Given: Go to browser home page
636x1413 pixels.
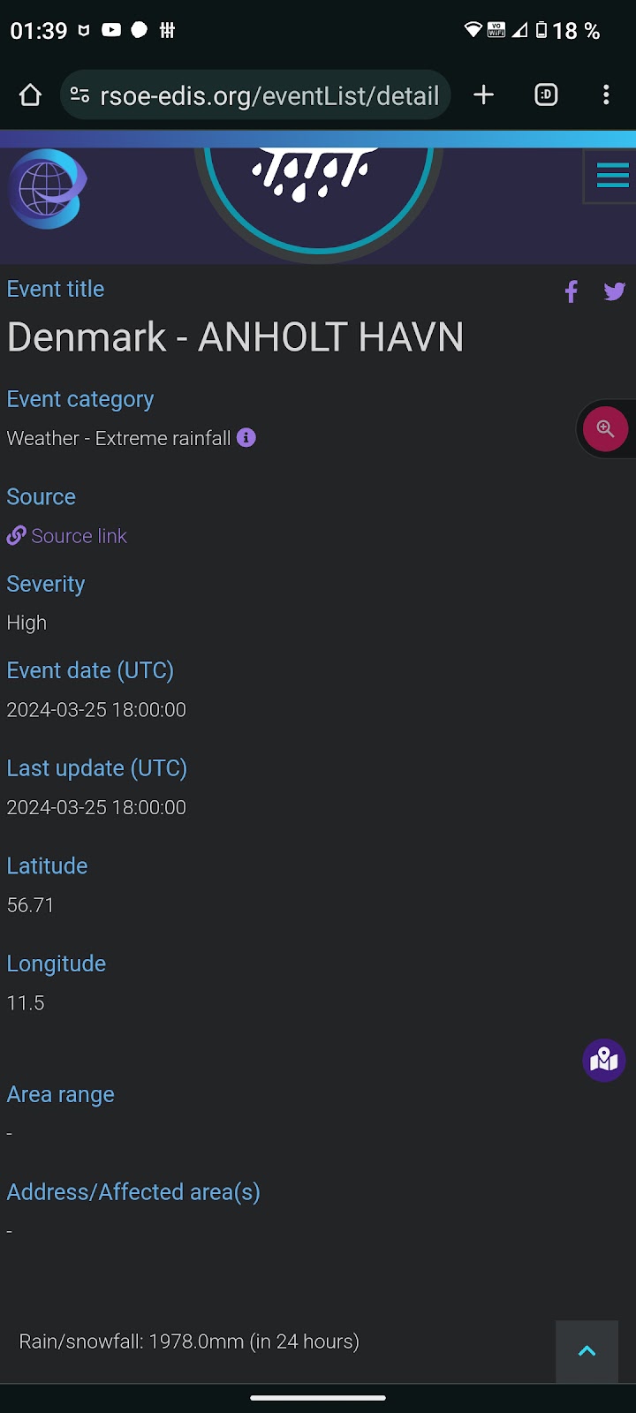Looking at the screenshot, I should [x=30, y=95].
